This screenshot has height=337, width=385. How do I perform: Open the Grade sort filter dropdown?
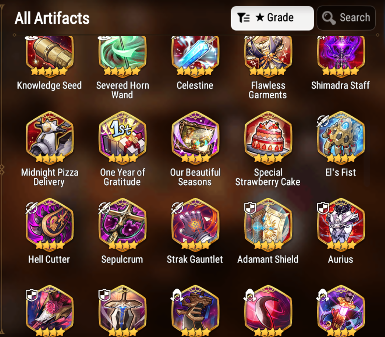(272, 18)
